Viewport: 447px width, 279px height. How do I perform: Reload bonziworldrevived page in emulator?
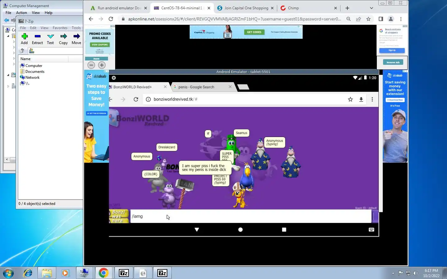[136, 99]
